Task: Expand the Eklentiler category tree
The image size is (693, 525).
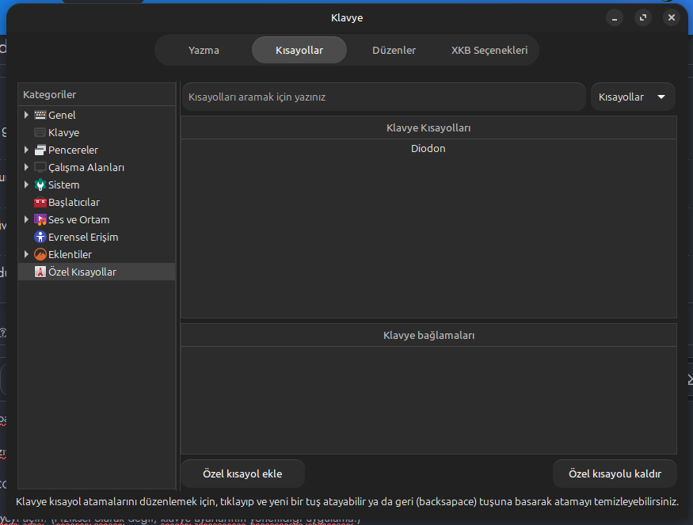Action: click(26, 254)
